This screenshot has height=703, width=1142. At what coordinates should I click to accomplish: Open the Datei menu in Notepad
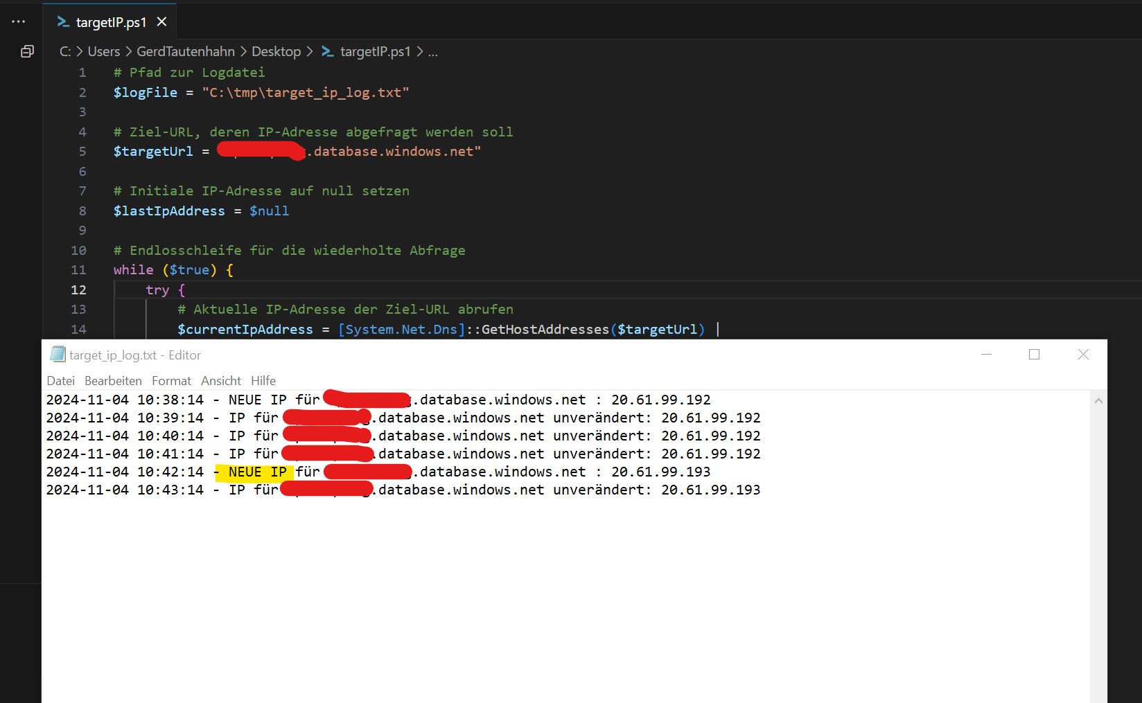(x=60, y=381)
